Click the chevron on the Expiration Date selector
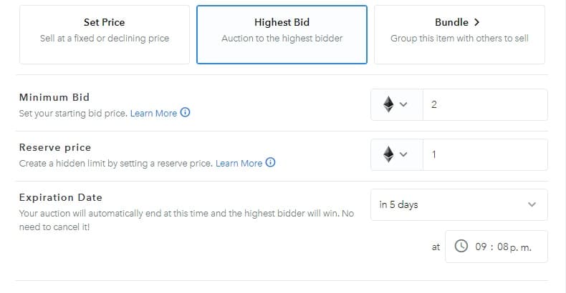The image size is (566, 293). click(x=532, y=205)
